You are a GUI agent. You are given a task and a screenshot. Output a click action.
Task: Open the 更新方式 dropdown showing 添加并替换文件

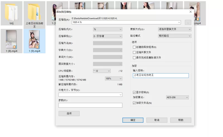pyautogui.click(x=175, y=29)
